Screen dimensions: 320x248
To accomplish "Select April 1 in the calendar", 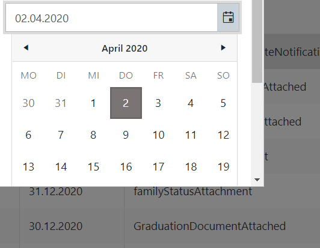I will (x=93, y=103).
